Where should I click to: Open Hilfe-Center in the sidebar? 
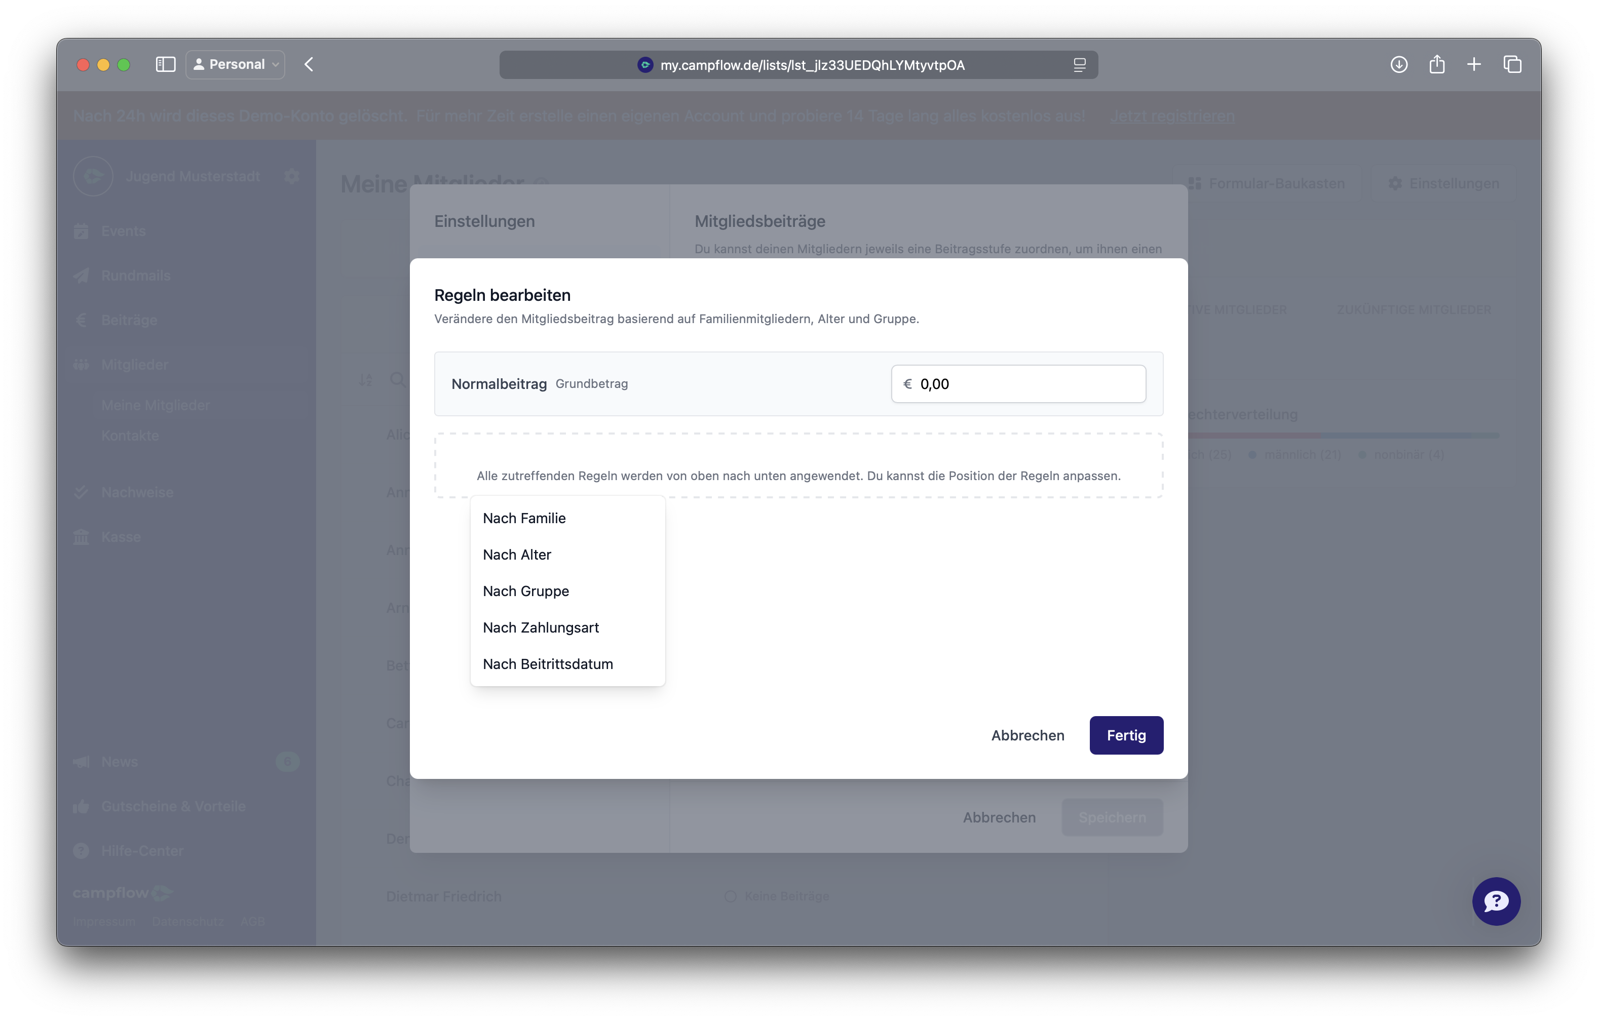tap(142, 850)
